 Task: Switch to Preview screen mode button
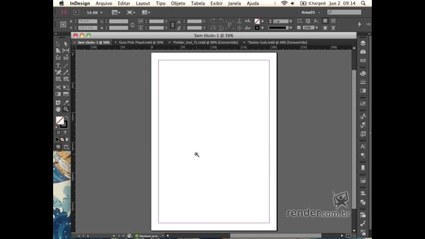coord(66,147)
